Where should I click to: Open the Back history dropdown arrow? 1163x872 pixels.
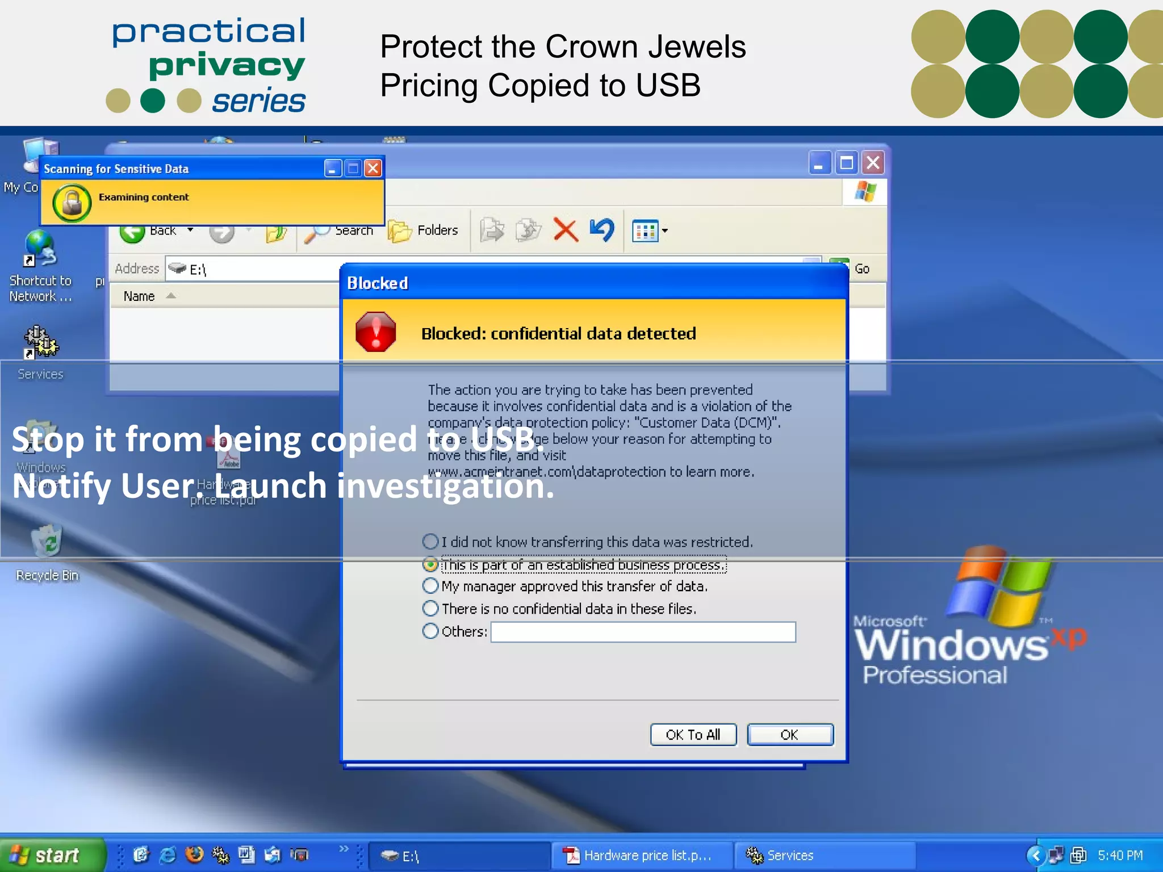(190, 230)
